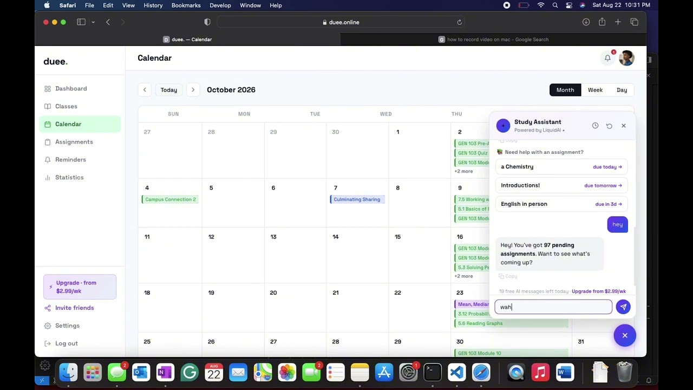Viewport: 693px width, 390px height.
Task: Open the Google Search Safari tab
Action: tap(493, 40)
